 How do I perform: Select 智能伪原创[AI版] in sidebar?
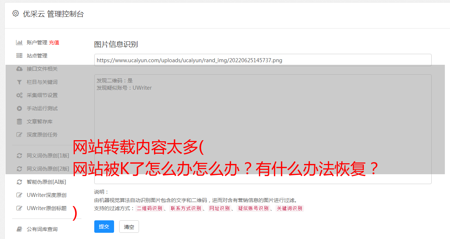click(47, 182)
